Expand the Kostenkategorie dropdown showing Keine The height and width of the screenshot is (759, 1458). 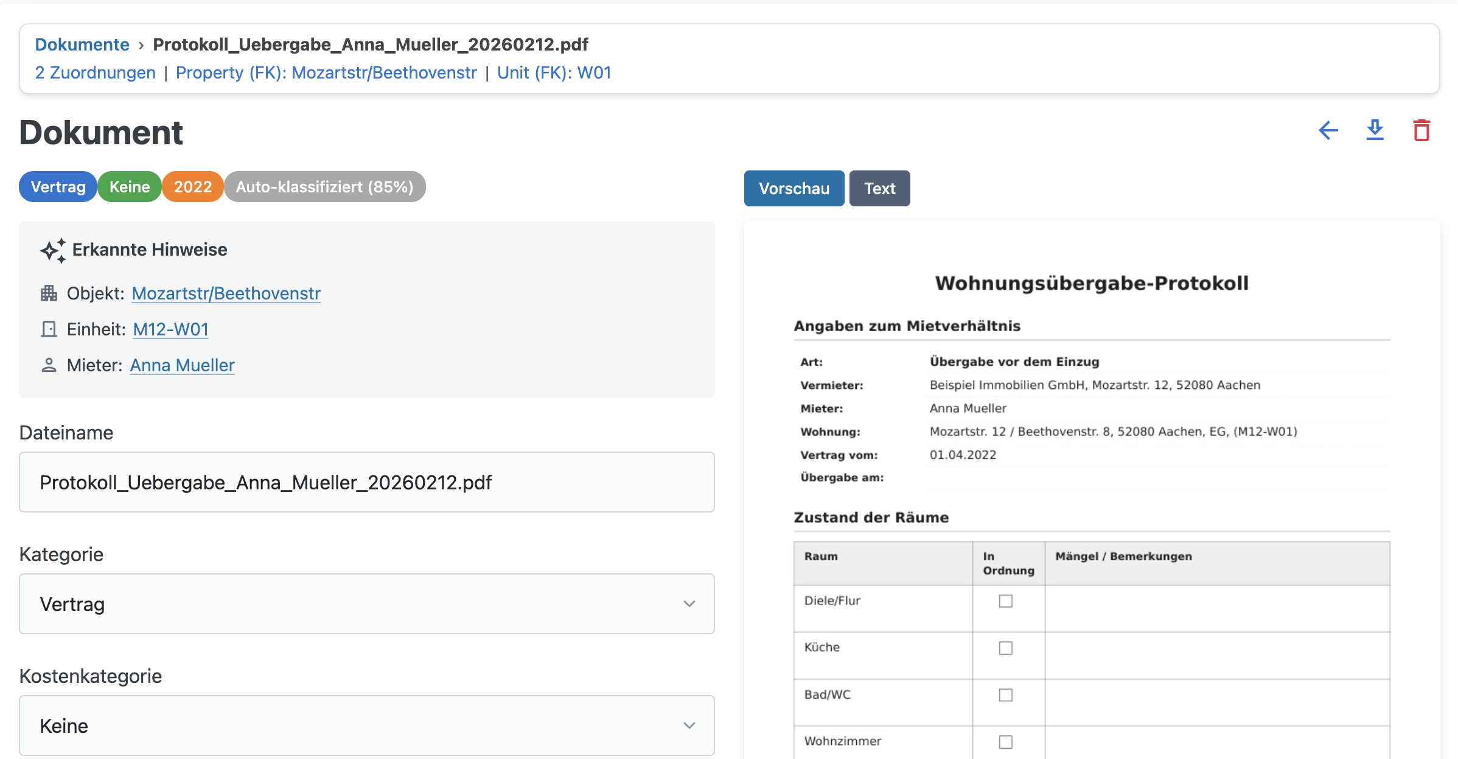click(x=366, y=726)
